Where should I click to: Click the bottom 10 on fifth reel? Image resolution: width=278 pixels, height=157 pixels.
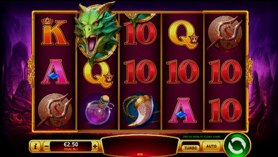coord(225,111)
